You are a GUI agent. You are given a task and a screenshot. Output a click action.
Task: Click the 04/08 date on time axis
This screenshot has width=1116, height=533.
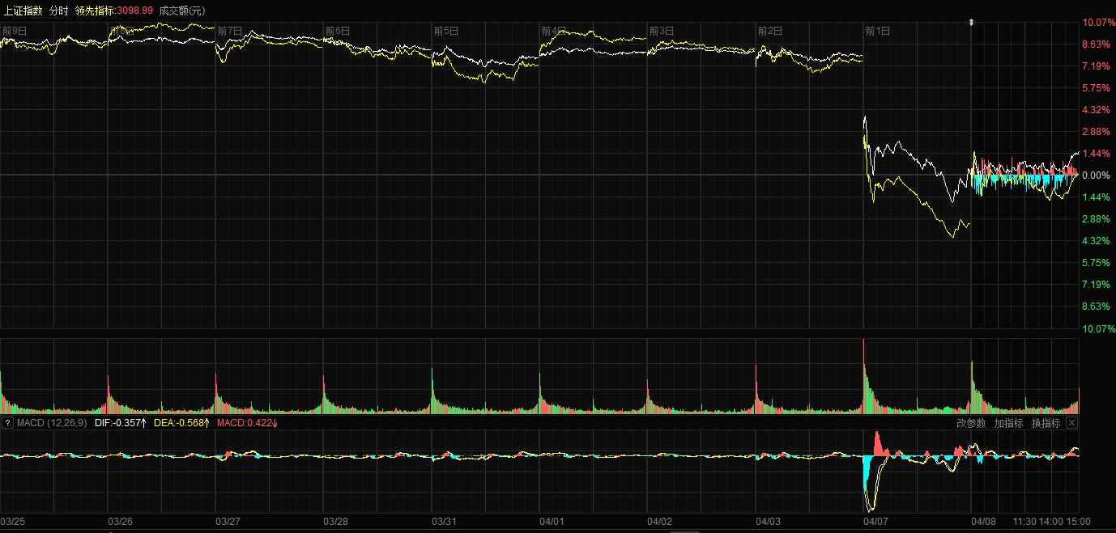[984, 522]
